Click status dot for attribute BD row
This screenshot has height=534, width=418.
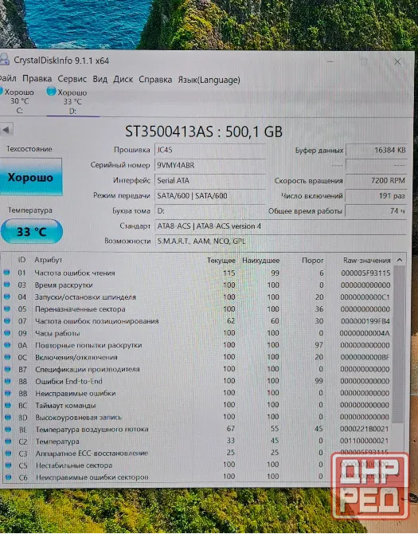click(8, 417)
